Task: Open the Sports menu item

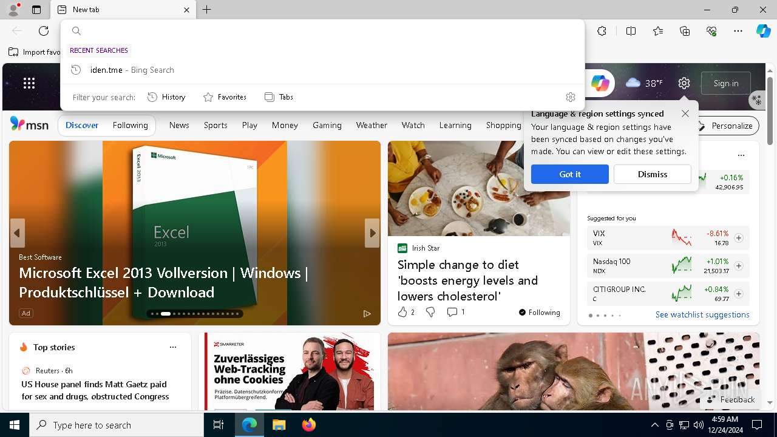Action: pos(215,125)
